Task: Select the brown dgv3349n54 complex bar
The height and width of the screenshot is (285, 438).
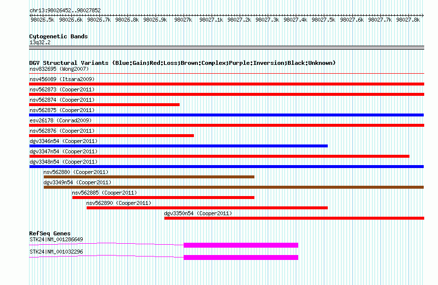Action: (234, 187)
